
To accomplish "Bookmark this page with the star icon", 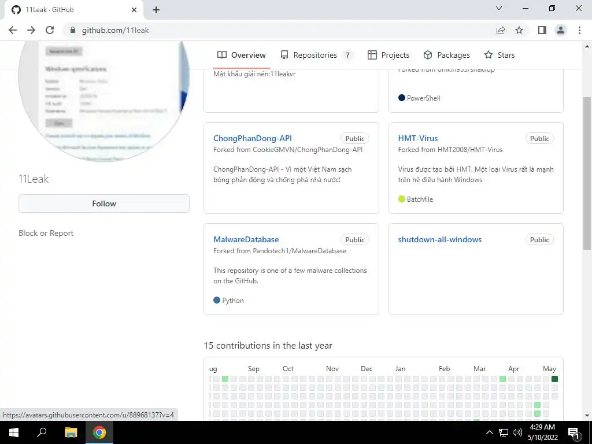I will pos(519,30).
